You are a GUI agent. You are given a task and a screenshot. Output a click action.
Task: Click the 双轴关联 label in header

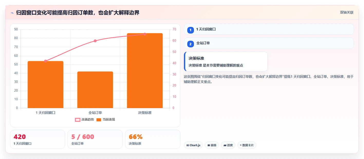pos(347,13)
